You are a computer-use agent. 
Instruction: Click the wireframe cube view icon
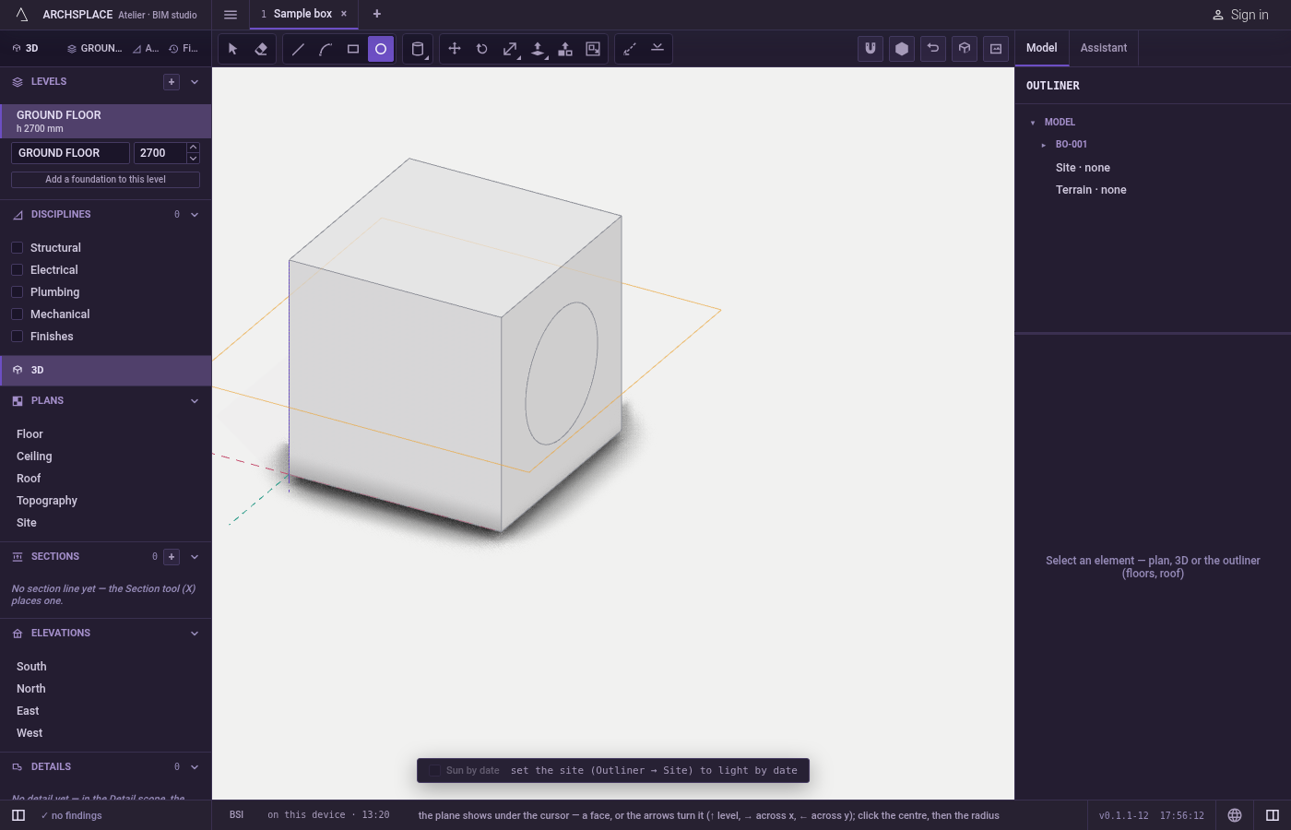[965, 49]
